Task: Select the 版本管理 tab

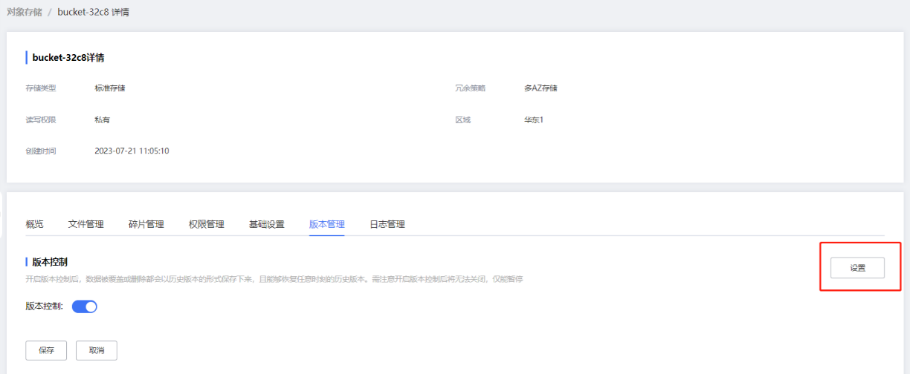Action: pyautogui.click(x=326, y=224)
